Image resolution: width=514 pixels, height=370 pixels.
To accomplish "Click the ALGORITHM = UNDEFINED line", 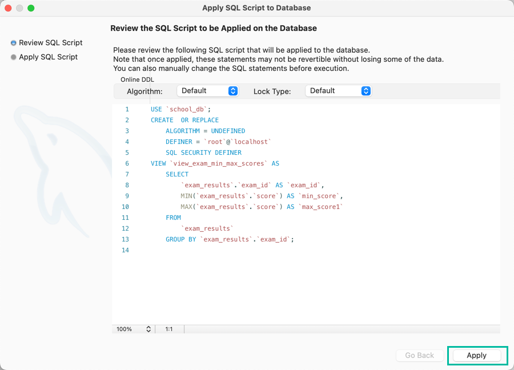I will point(205,131).
